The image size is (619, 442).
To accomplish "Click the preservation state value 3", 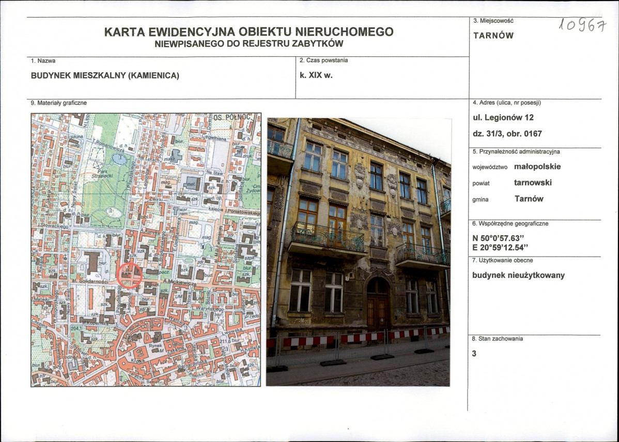I will point(474,354).
